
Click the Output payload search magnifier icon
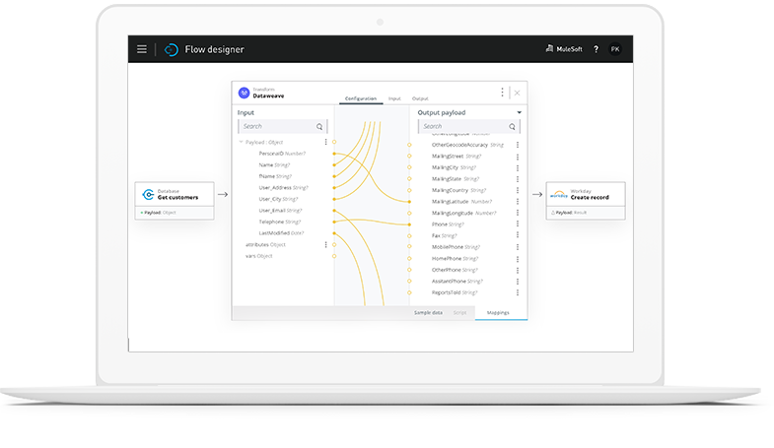coord(511,127)
